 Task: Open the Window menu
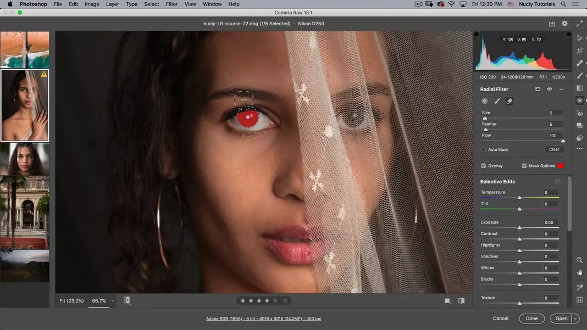[212, 4]
